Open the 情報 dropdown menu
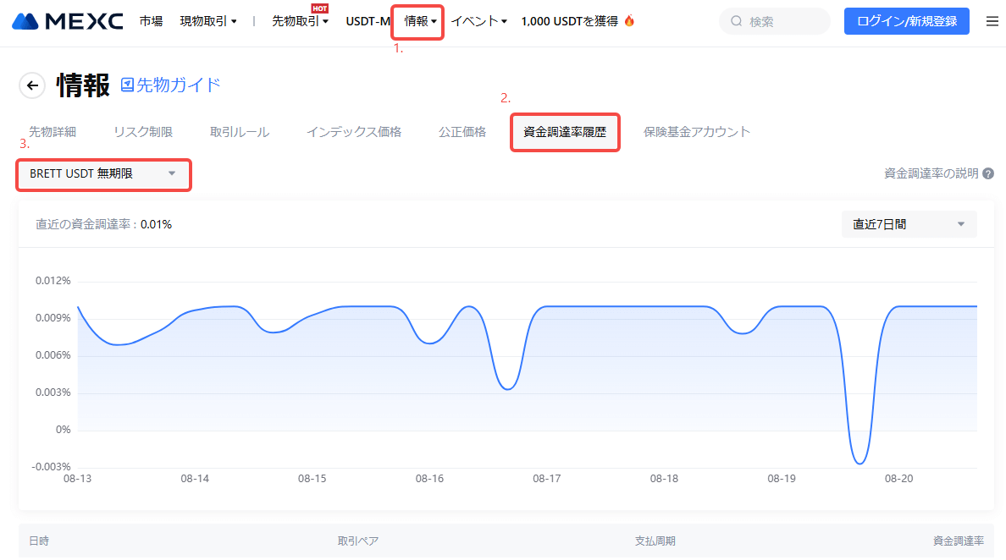This screenshot has height=560, width=1006. pos(420,21)
